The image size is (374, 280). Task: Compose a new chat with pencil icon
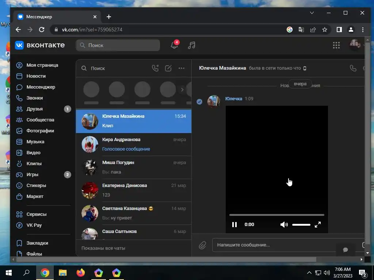point(168,68)
